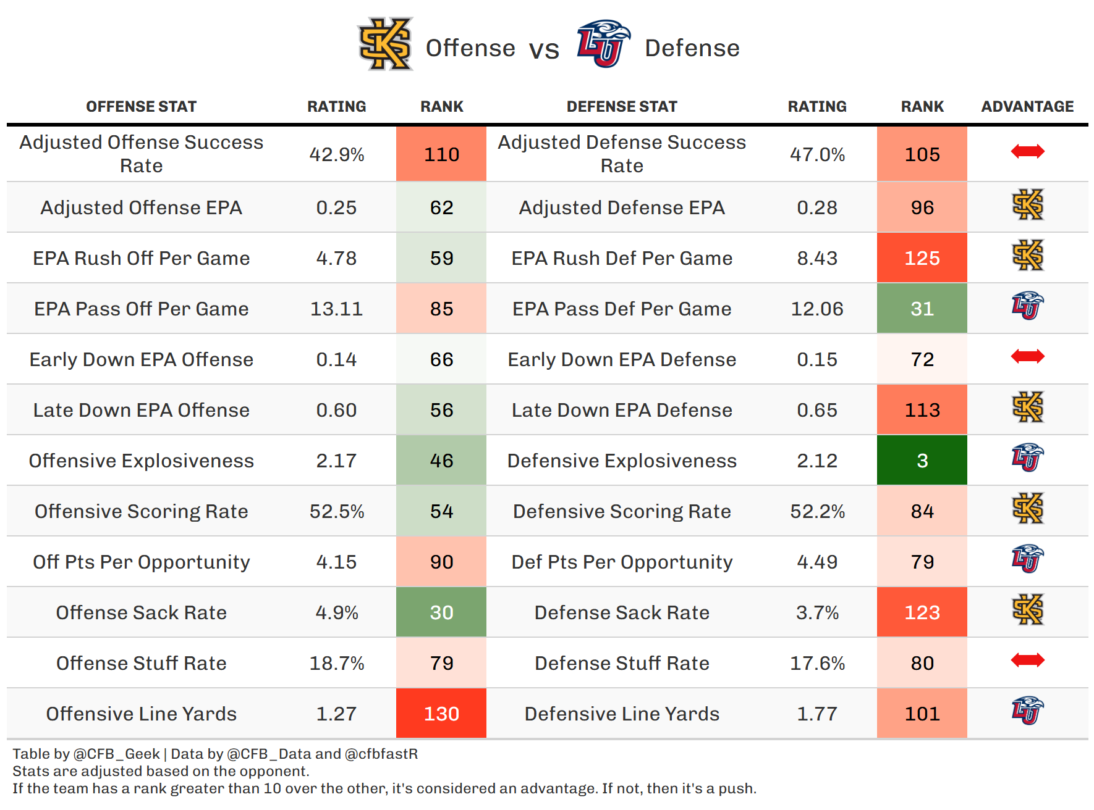Click the Liberty logo for Defensive Line Yards
Image resolution: width=1094 pixels, height=810 pixels.
point(1027,712)
